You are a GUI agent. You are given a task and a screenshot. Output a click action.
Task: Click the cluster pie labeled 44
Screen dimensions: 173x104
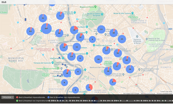tap(59, 33)
